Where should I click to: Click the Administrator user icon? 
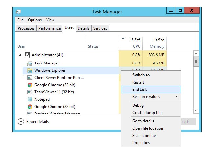[27, 55]
